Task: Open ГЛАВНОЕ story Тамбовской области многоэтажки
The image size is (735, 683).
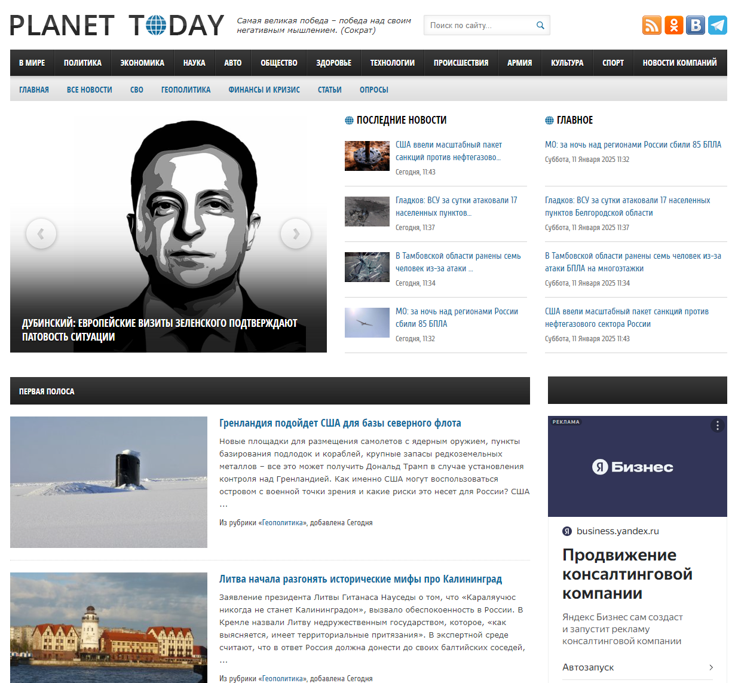Action: (x=633, y=262)
